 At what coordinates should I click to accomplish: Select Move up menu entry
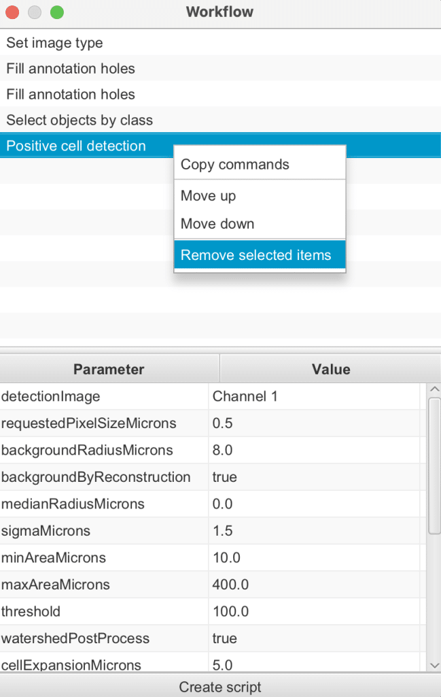click(x=208, y=196)
